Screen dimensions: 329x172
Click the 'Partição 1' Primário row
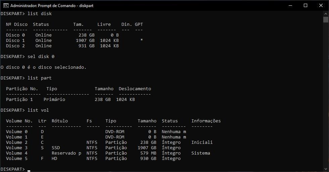click(x=70, y=100)
